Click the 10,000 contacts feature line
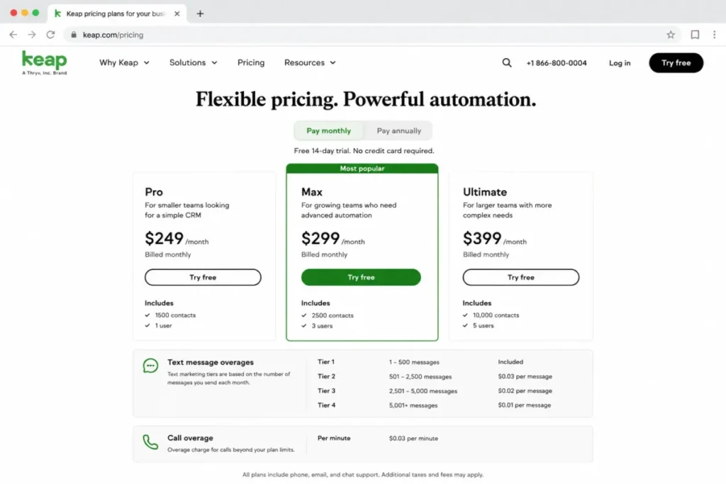Screen dimensions: 726x484 click(491, 315)
